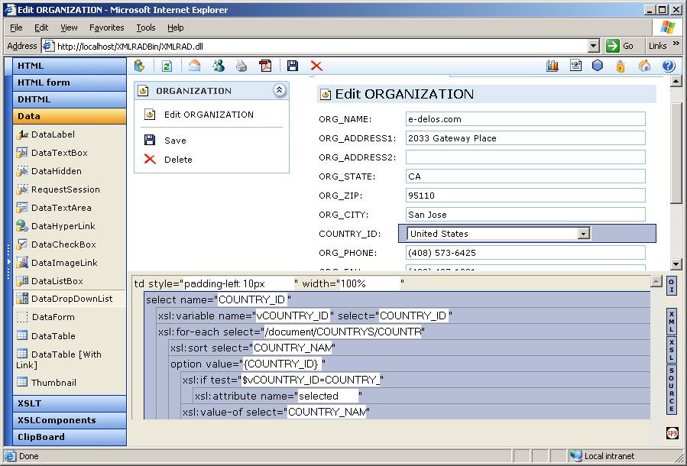687x466 pixels.
Task: Click the home icon in the toolbar
Action: [x=645, y=66]
